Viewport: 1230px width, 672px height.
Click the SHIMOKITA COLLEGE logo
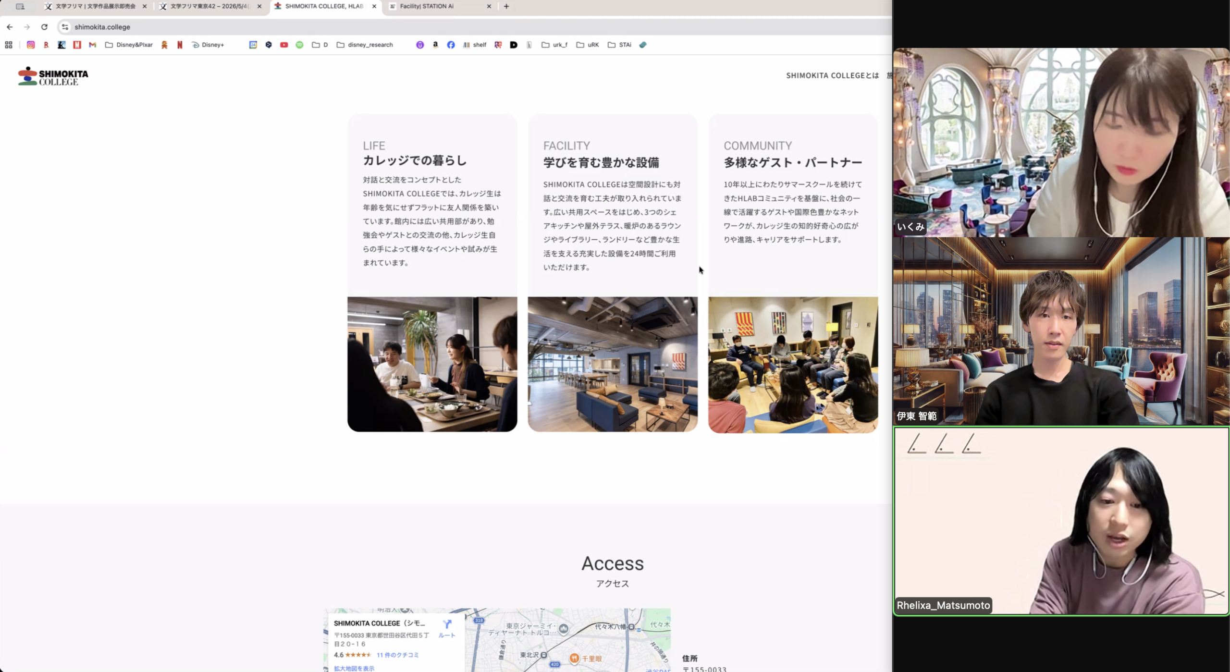click(x=53, y=76)
